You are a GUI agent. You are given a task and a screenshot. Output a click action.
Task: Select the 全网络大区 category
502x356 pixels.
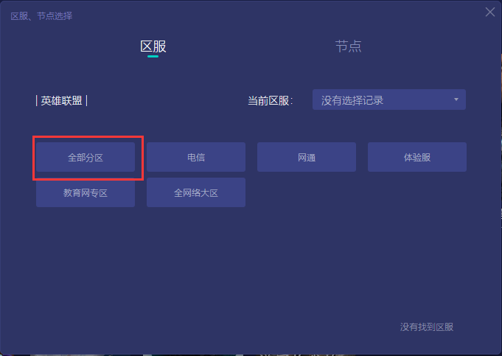[x=196, y=192]
